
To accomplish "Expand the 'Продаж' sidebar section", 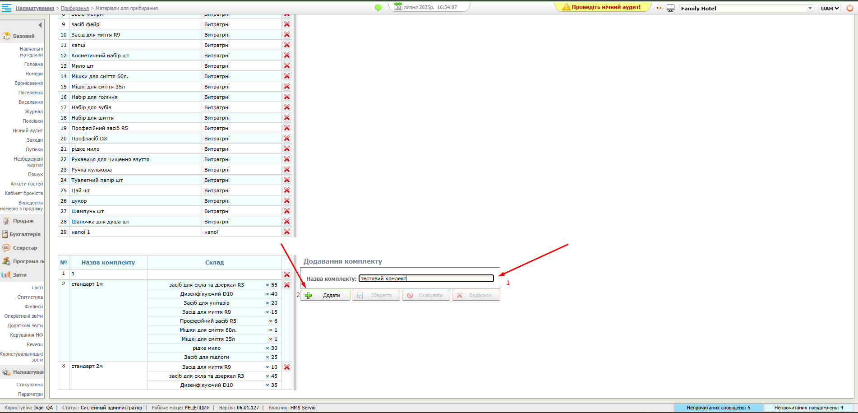I will point(23,221).
